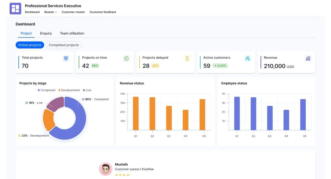
Task: Click the Q3 bar in Employee status
Action: click(x=270, y=118)
